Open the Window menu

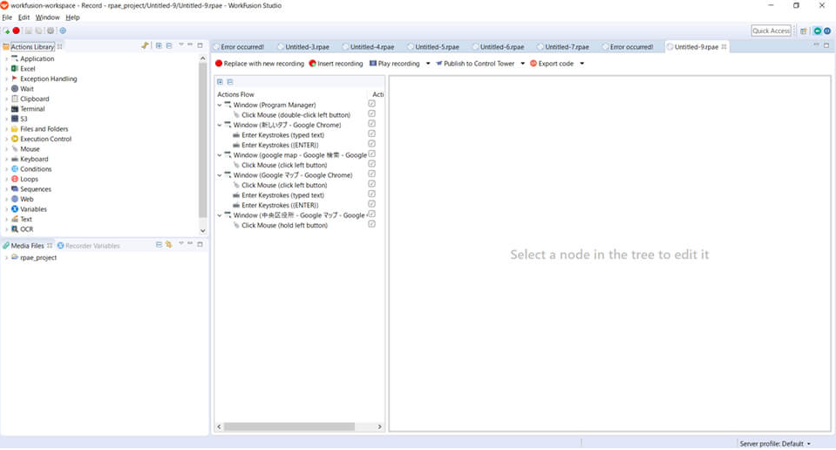47,17
